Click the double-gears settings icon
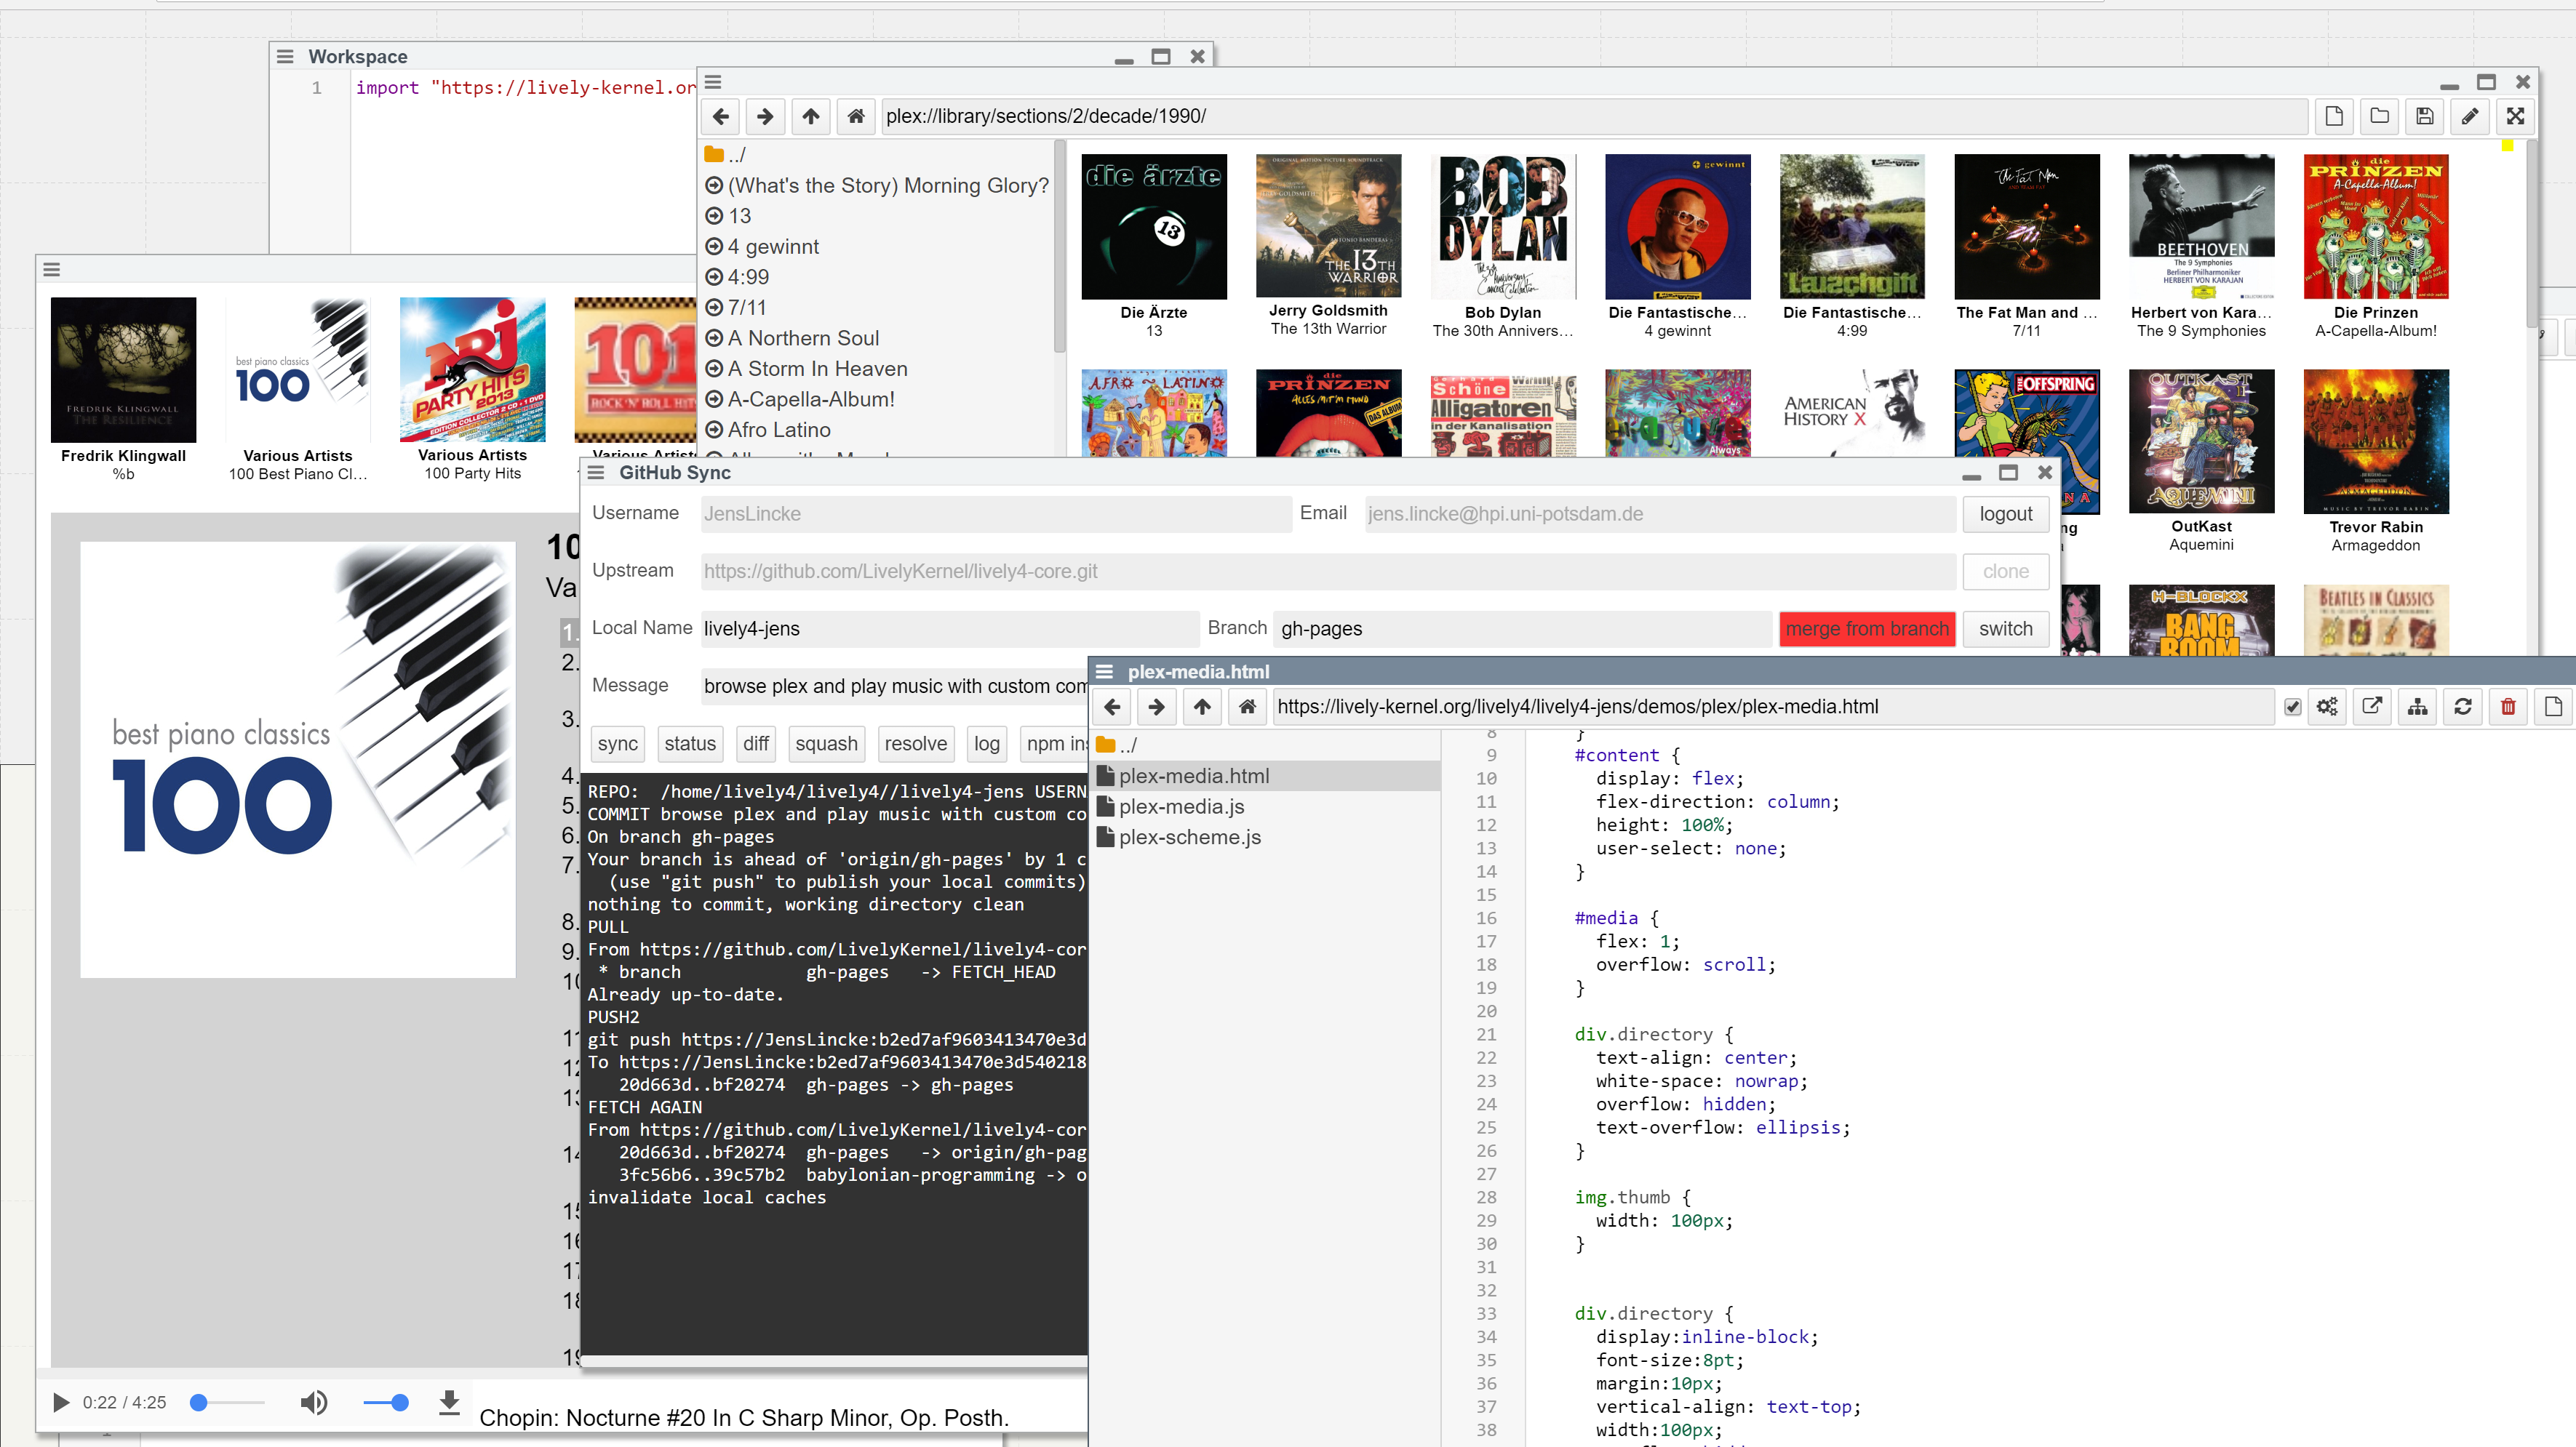Screen dimensions: 2576x1447 (x=2327, y=707)
